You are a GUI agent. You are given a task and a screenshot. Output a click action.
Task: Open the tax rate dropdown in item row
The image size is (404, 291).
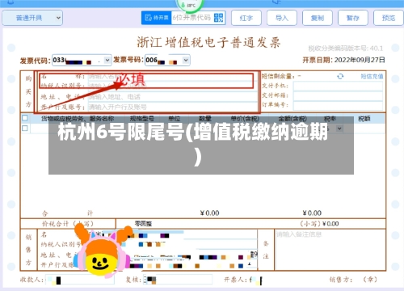[x=339, y=129]
